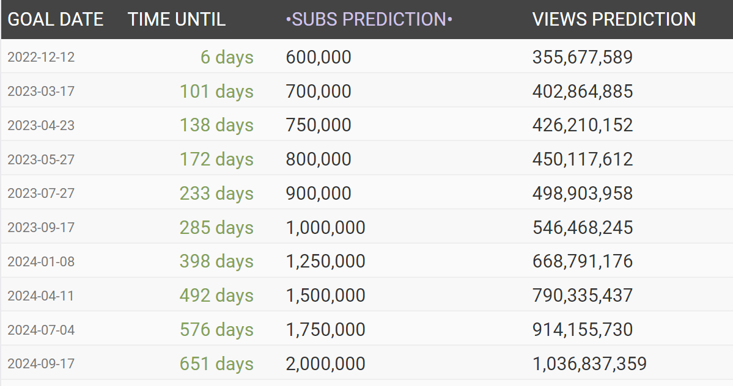Click views value 914,155,730
Viewport: 733px width, 386px height.
(583, 330)
